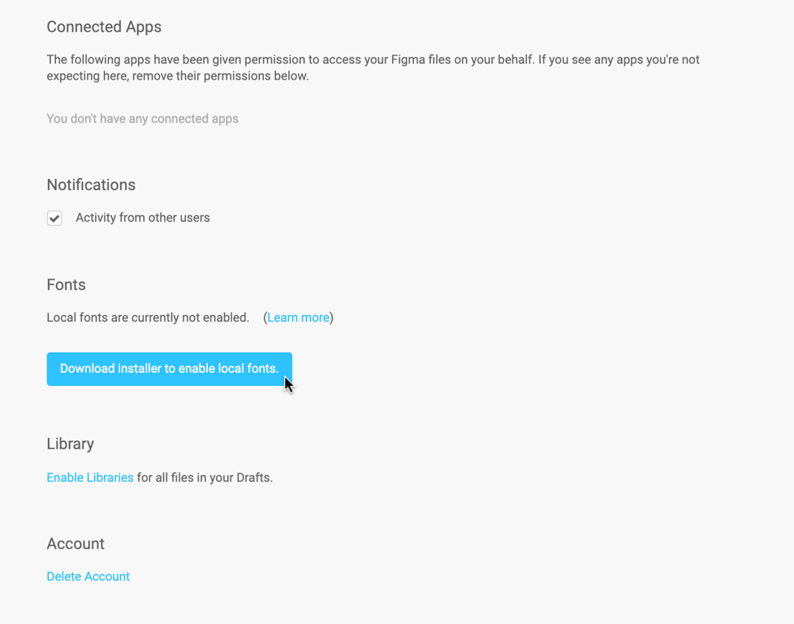The image size is (794, 624).
Task: Click "You don't have any connected apps" text
Action: (142, 119)
